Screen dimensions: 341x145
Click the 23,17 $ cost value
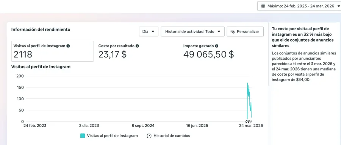click(x=112, y=55)
